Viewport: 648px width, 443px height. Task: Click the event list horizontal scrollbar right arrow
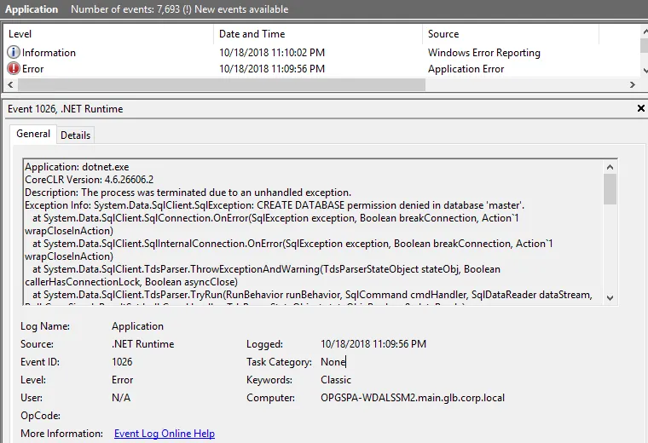click(x=633, y=84)
